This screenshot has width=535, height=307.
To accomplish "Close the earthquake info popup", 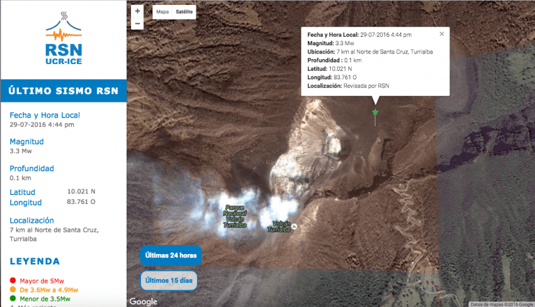I will [442, 34].
